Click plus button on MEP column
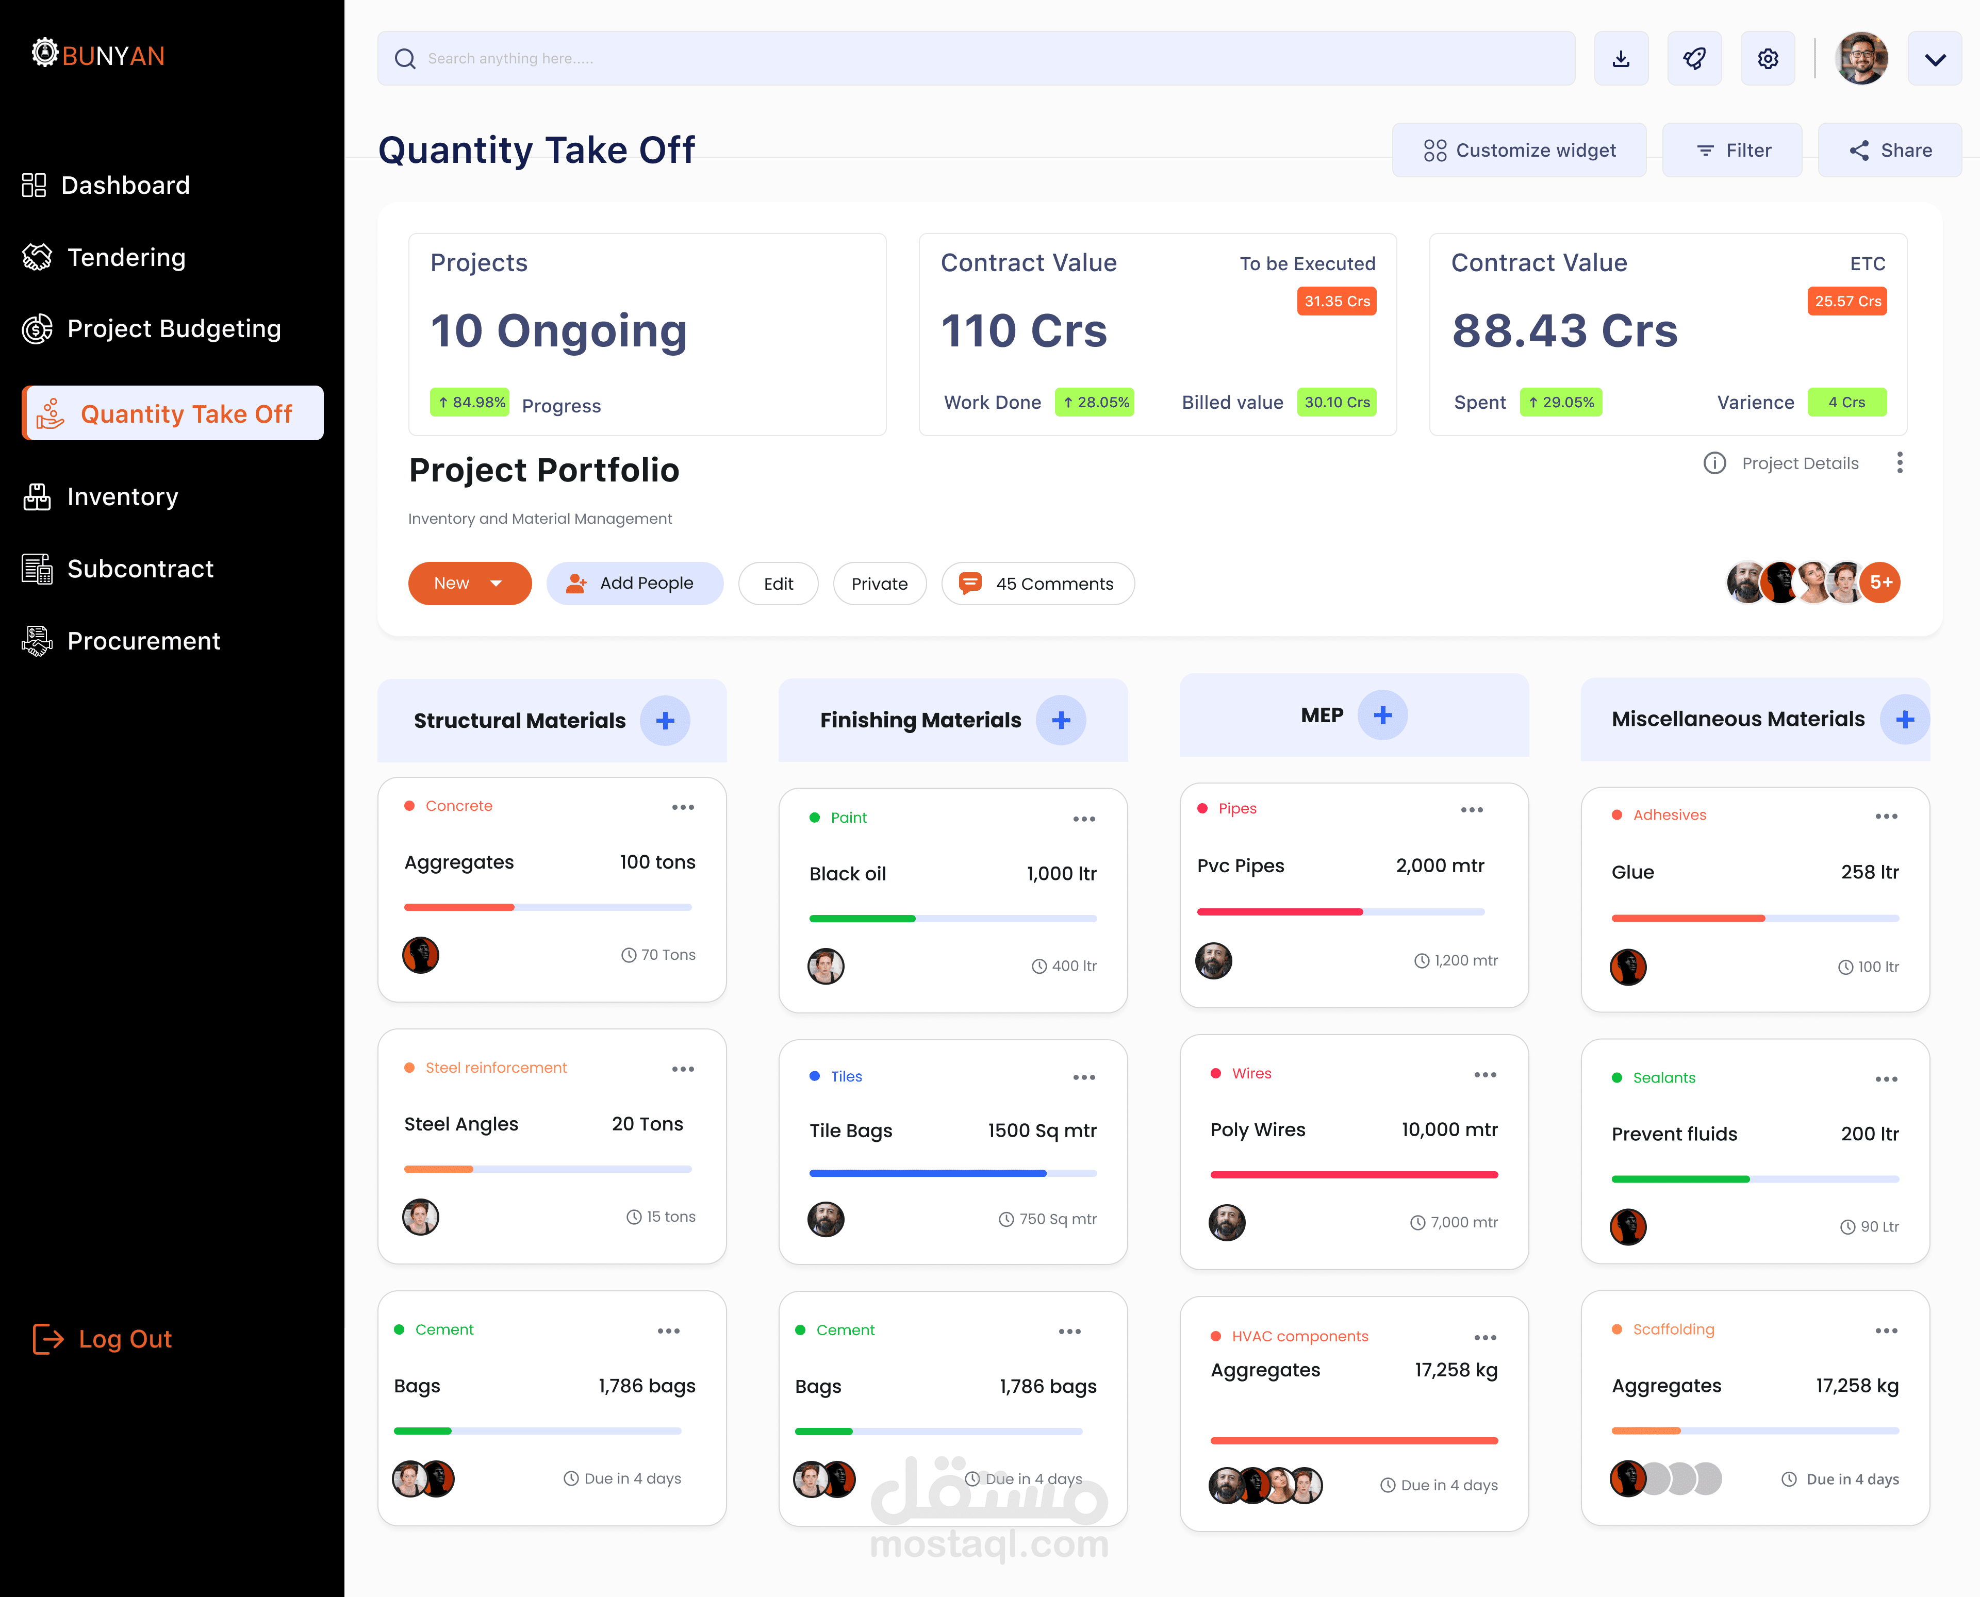 (1382, 715)
